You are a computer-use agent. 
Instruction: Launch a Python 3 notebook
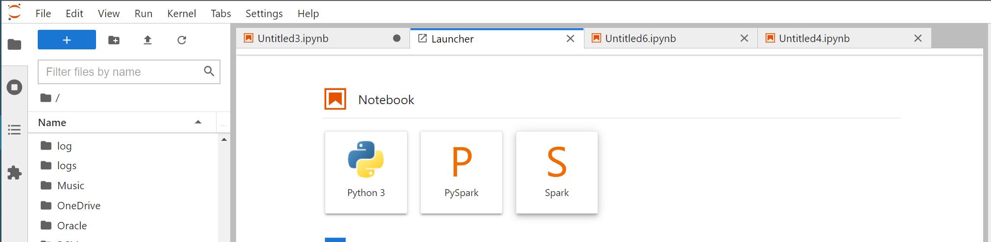(x=366, y=172)
